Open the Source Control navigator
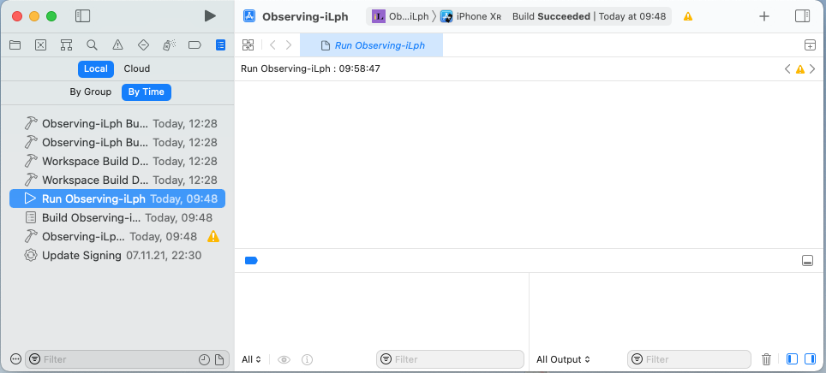Viewport: 826px width, 373px height. point(40,45)
